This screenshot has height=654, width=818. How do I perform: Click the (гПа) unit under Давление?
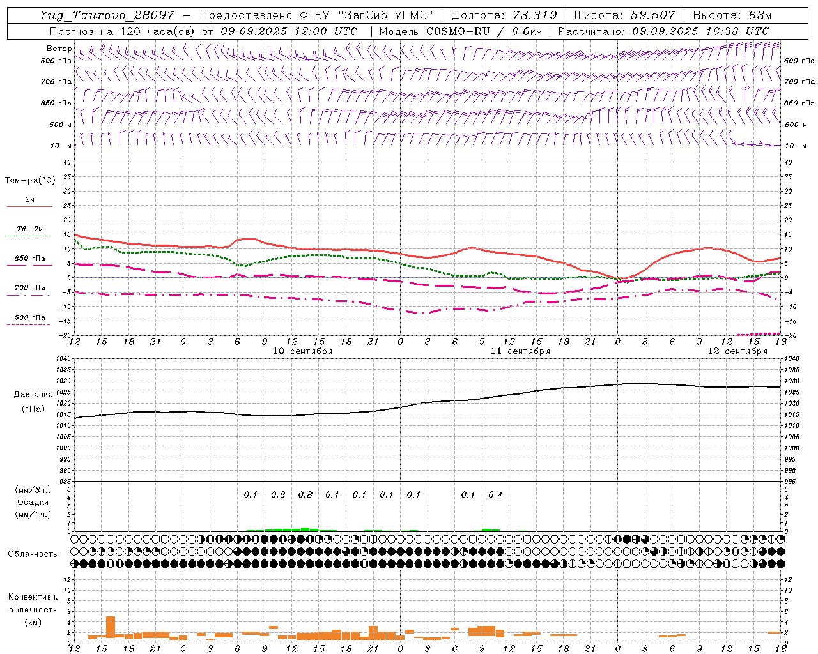pos(33,409)
